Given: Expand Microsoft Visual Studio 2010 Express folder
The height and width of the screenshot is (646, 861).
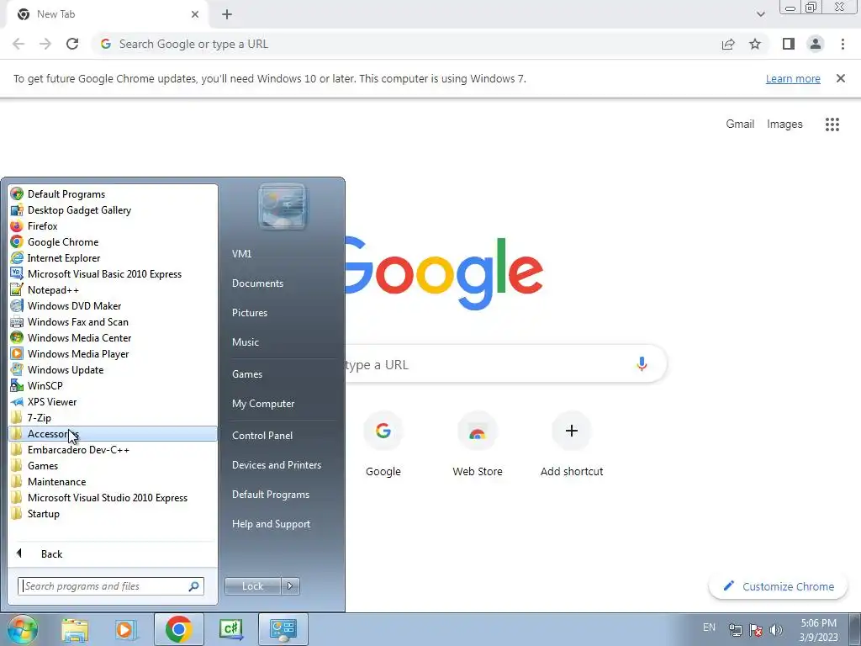Looking at the screenshot, I should click(x=113, y=497).
